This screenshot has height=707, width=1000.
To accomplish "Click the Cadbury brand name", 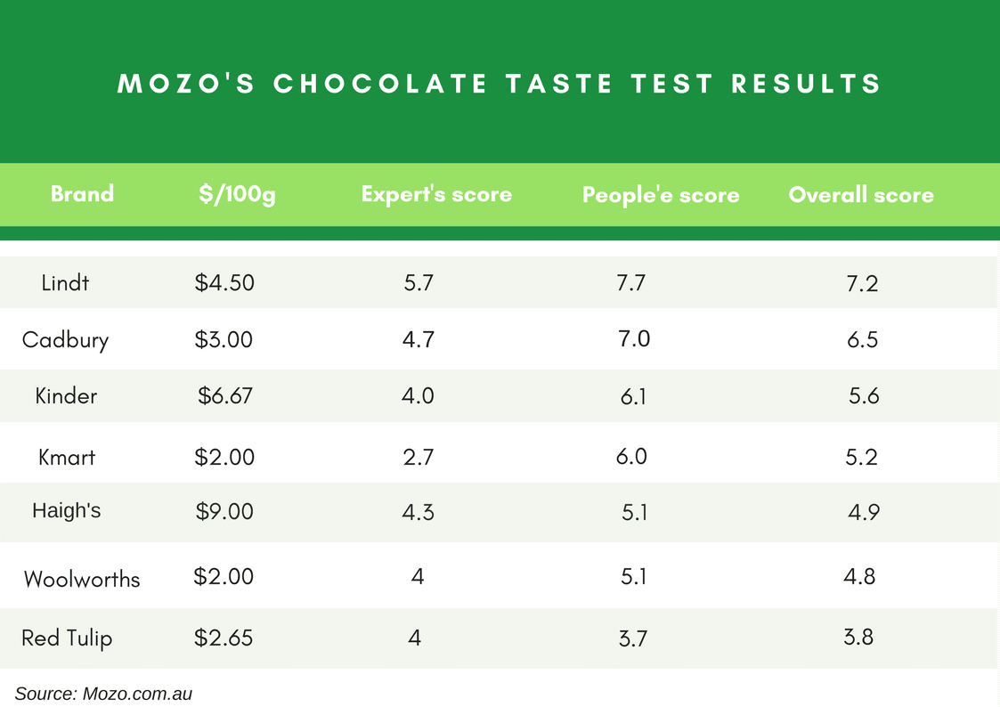I will pos(65,340).
